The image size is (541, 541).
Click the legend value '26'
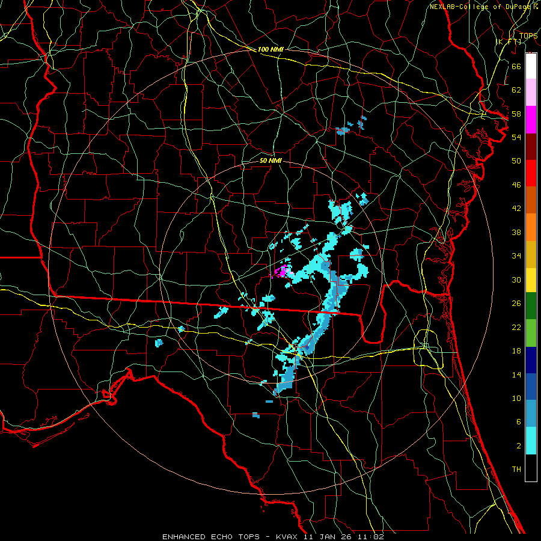click(x=516, y=304)
